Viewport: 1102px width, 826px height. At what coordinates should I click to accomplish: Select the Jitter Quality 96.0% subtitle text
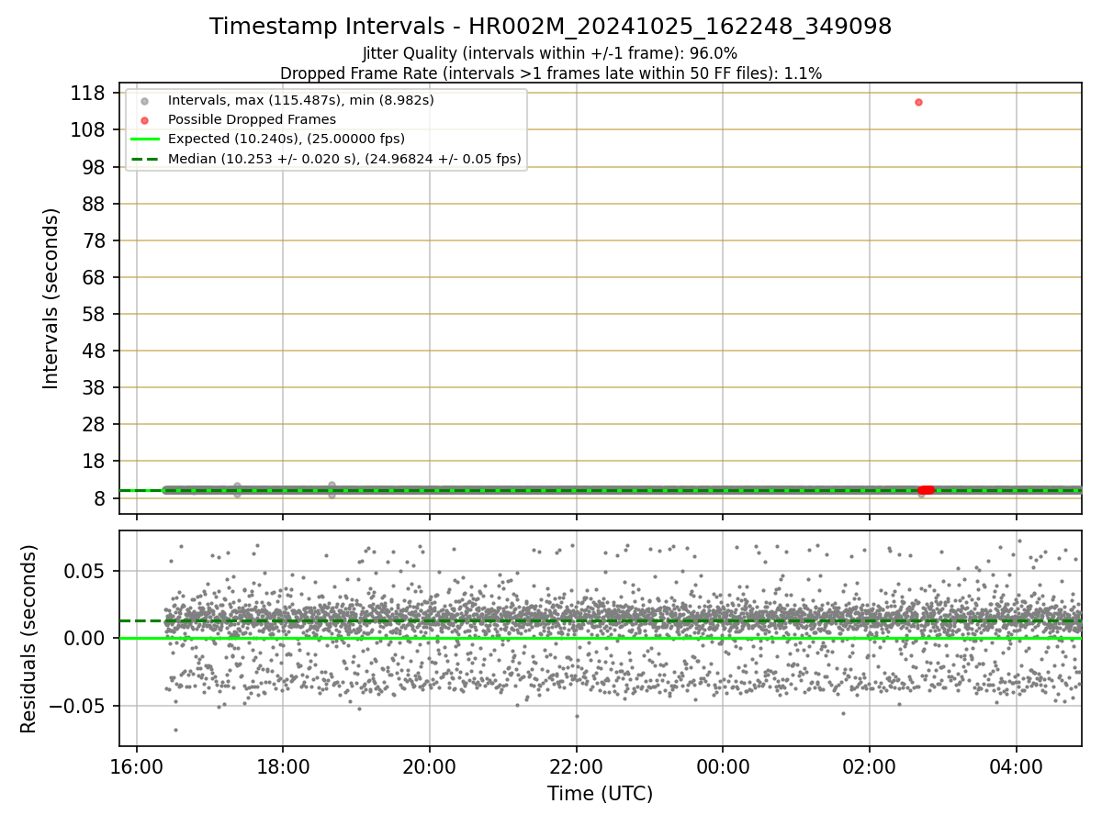550,53
